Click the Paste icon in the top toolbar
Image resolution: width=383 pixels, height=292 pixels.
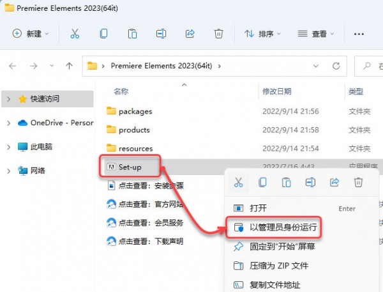point(132,33)
